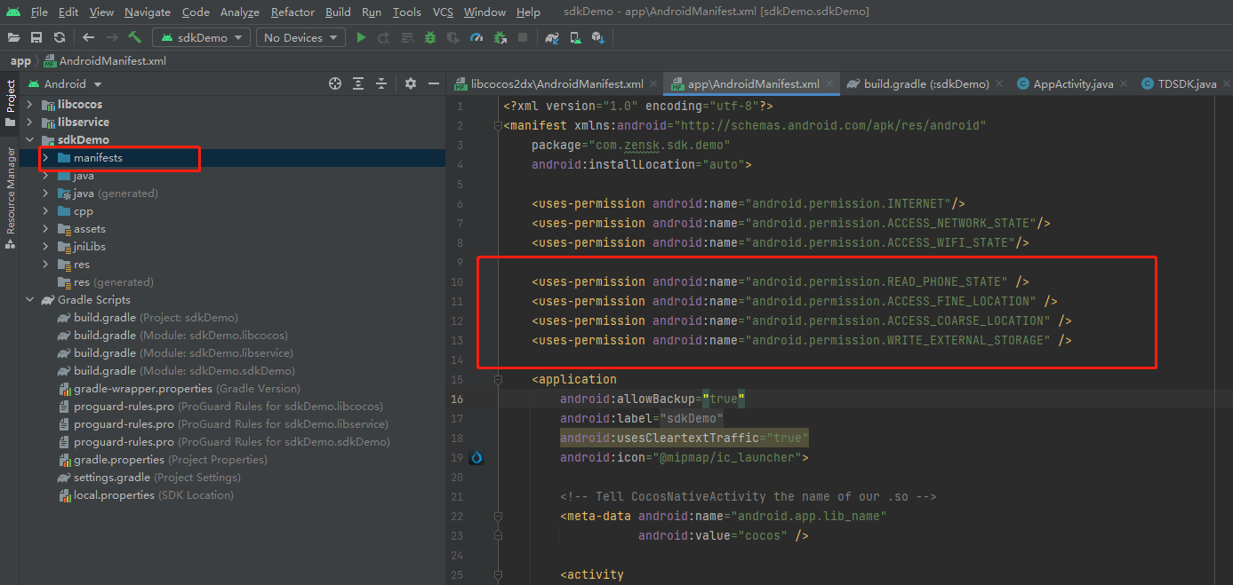Screen dimensions: 1233x585
Task: Close the build.gradle (:sdkDemo) tab
Action: point(999,83)
